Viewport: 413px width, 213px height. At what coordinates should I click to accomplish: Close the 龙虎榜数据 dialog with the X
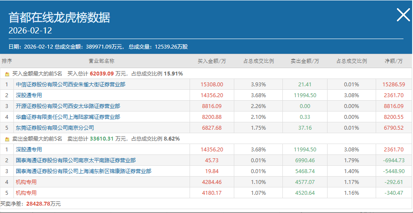[x=403, y=15]
